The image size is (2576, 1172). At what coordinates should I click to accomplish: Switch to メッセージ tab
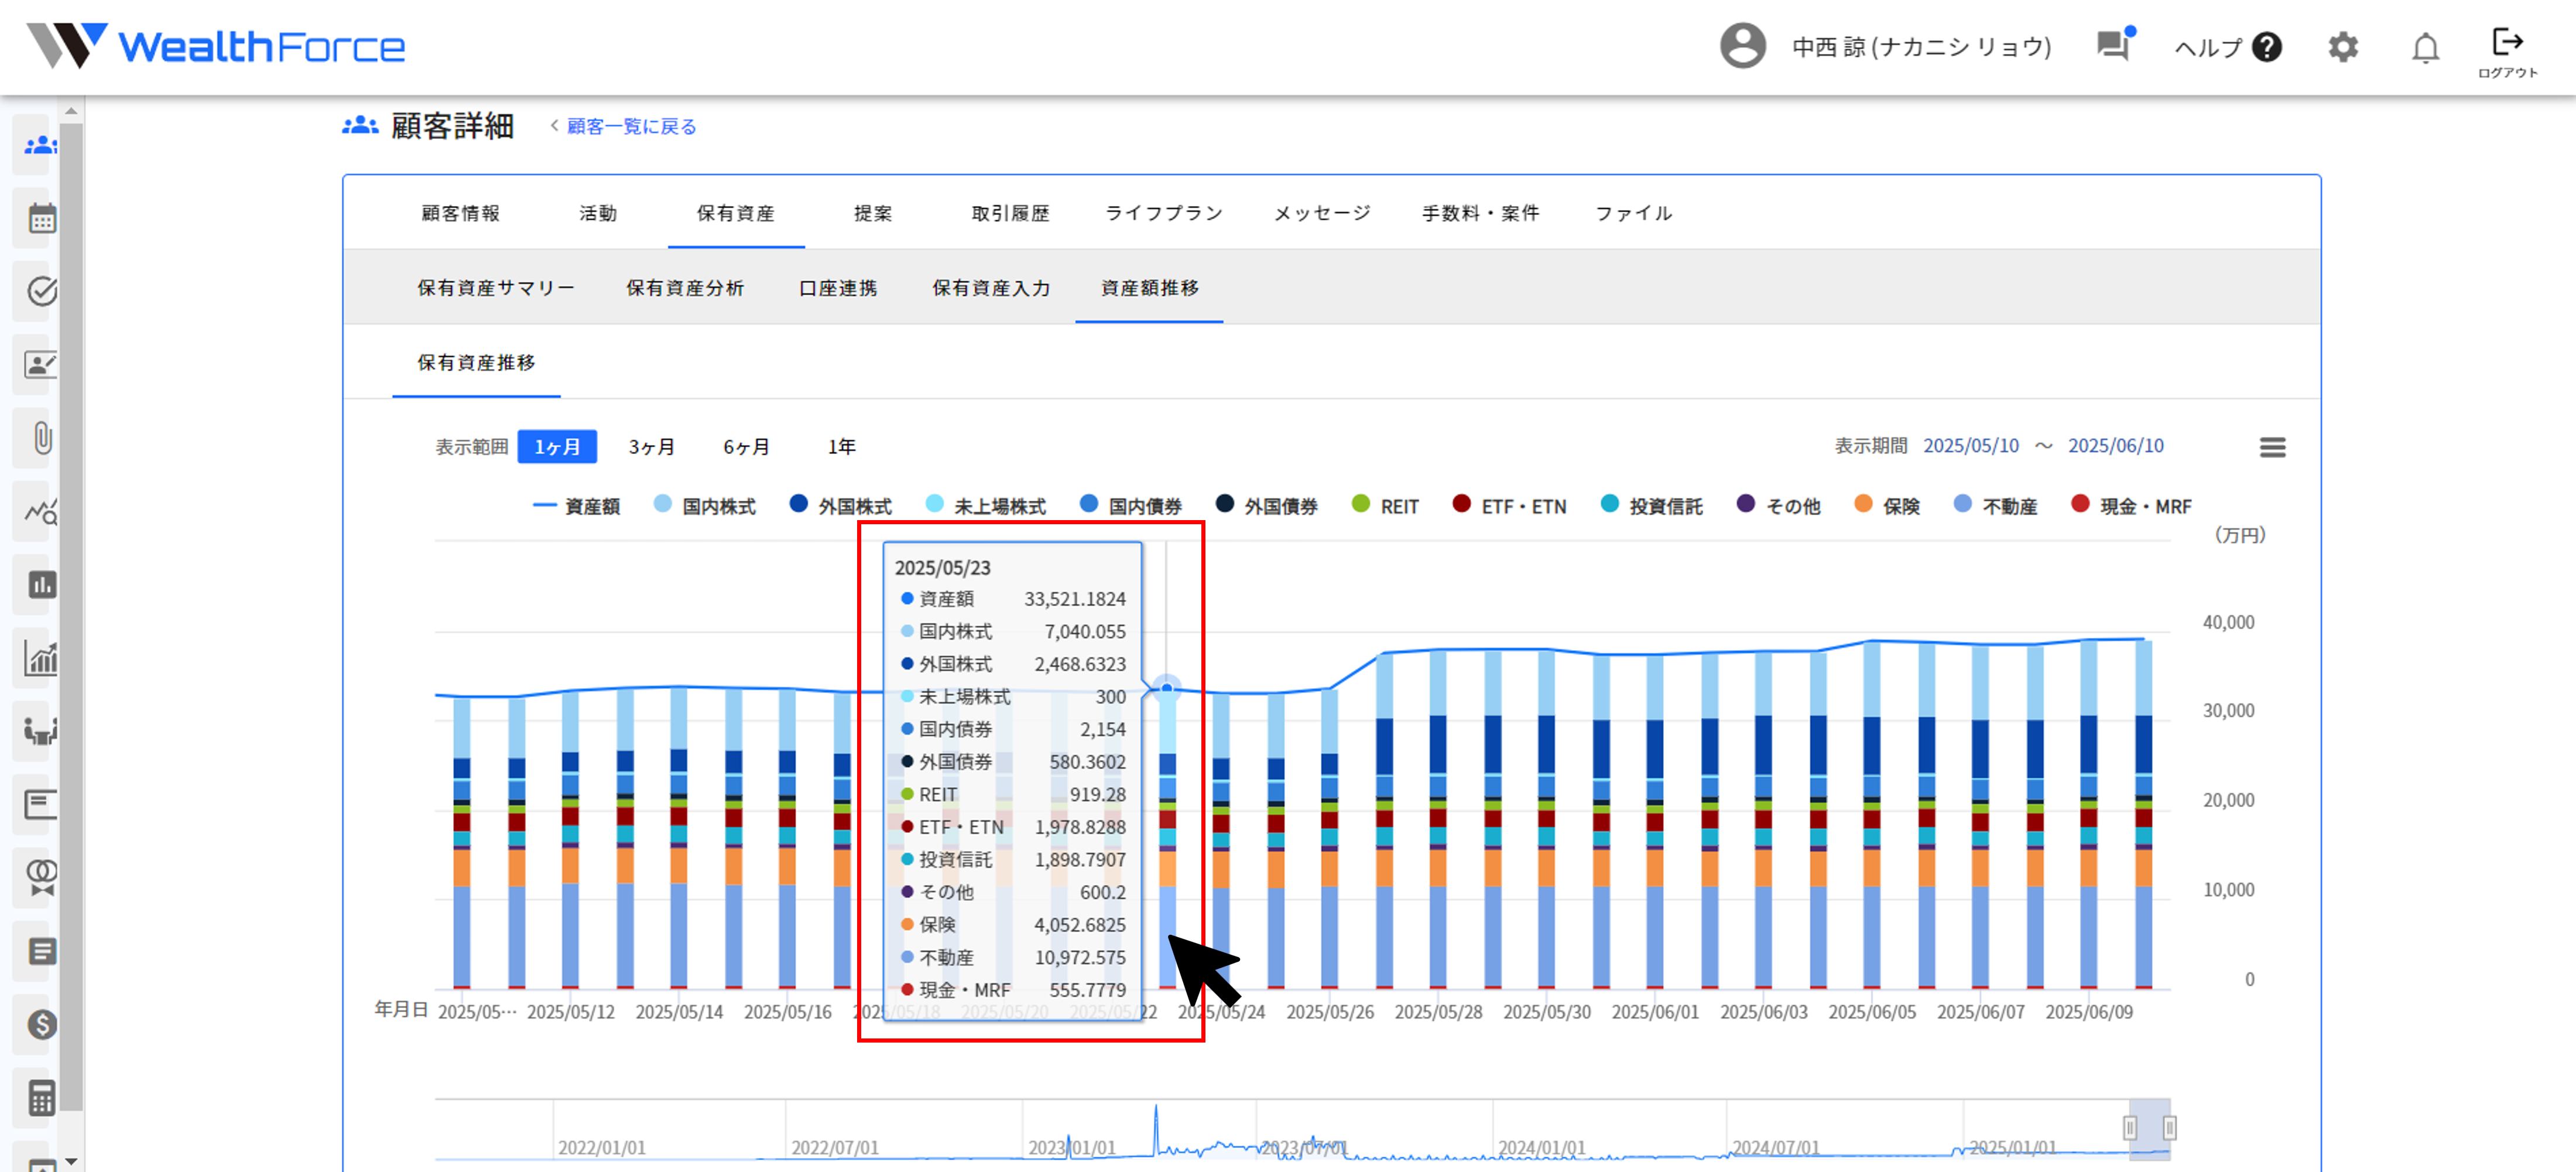click(1322, 213)
